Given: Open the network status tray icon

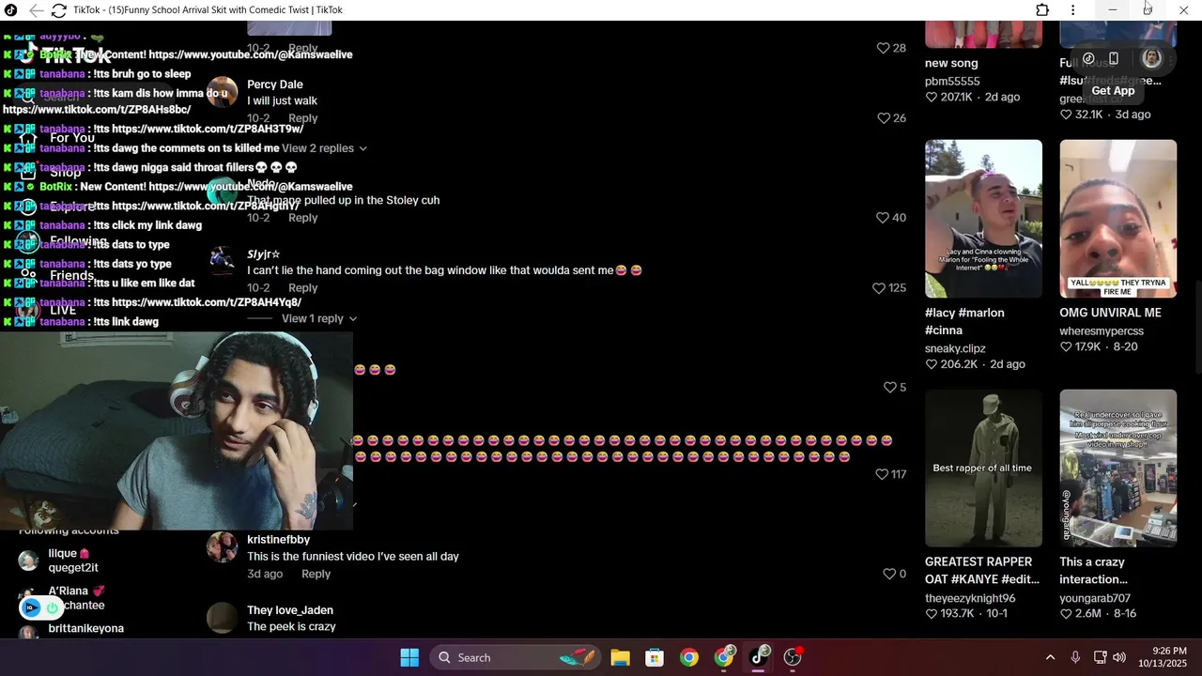Looking at the screenshot, I should coord(1100,657).
